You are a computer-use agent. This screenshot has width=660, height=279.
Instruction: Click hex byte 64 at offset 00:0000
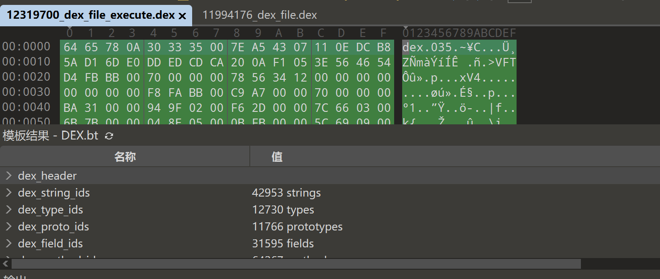click(x=70, y=47)
